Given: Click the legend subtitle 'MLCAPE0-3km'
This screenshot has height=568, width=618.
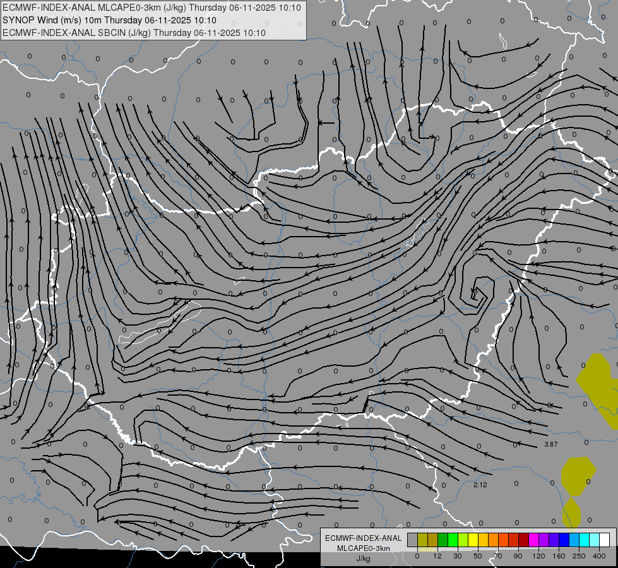Looking at the screenshot, I should coord(364,548).
